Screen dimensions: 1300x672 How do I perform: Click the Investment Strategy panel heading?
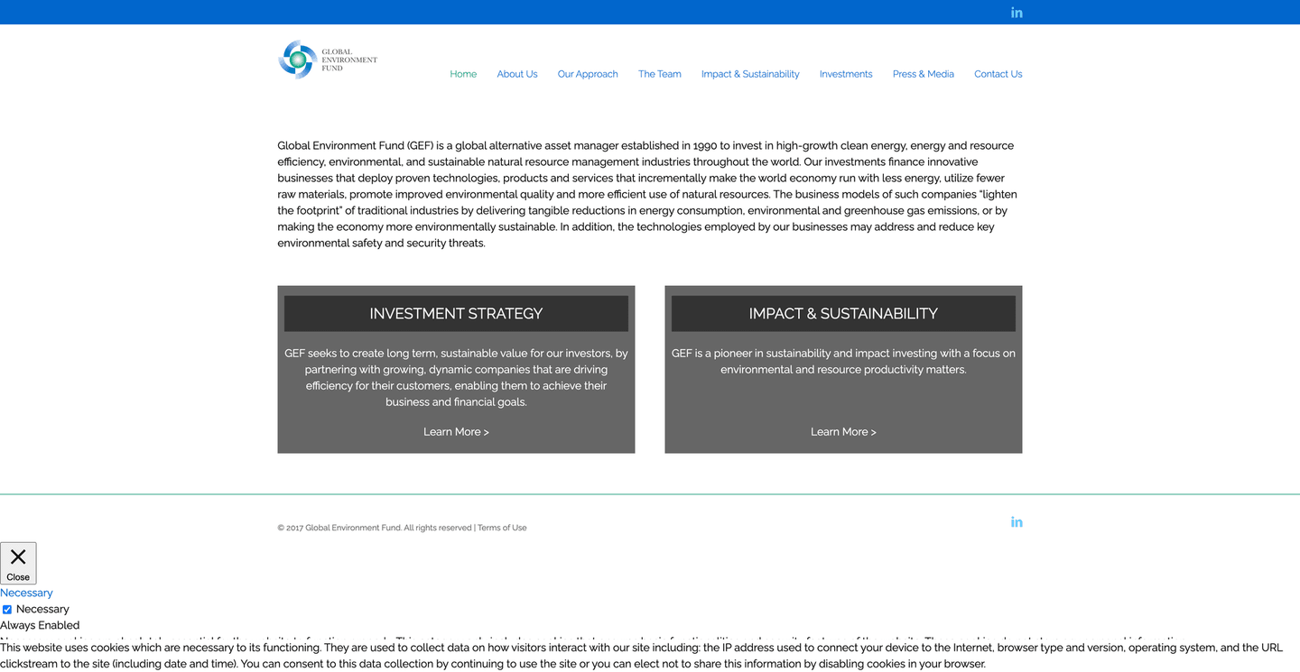click(x=456, y=313)
